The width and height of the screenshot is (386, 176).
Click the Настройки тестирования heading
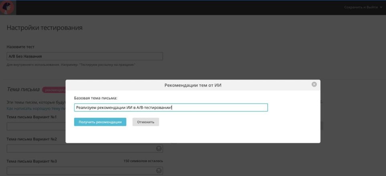pos(44,28)
